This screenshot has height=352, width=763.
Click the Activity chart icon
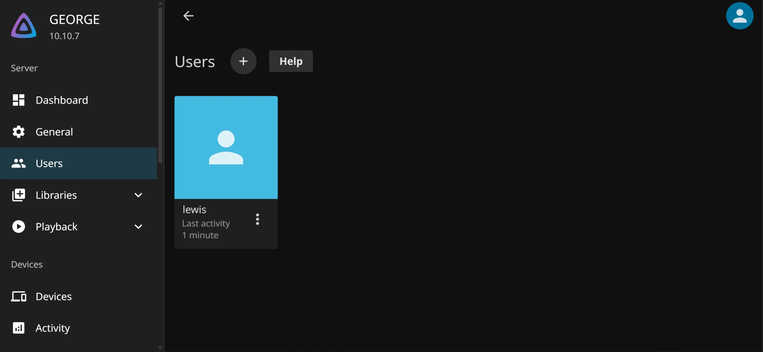pyautogui.click(x=19, y=328)
